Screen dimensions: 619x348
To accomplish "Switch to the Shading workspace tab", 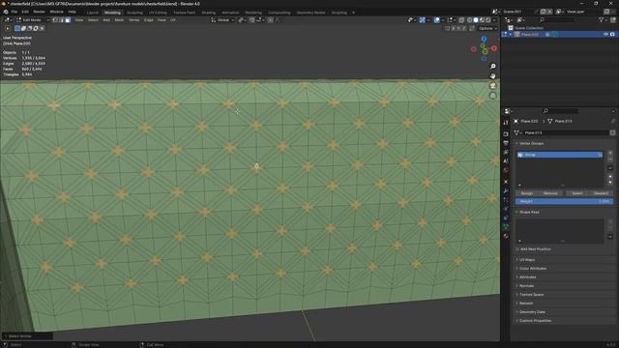I will tap(209, 13).
